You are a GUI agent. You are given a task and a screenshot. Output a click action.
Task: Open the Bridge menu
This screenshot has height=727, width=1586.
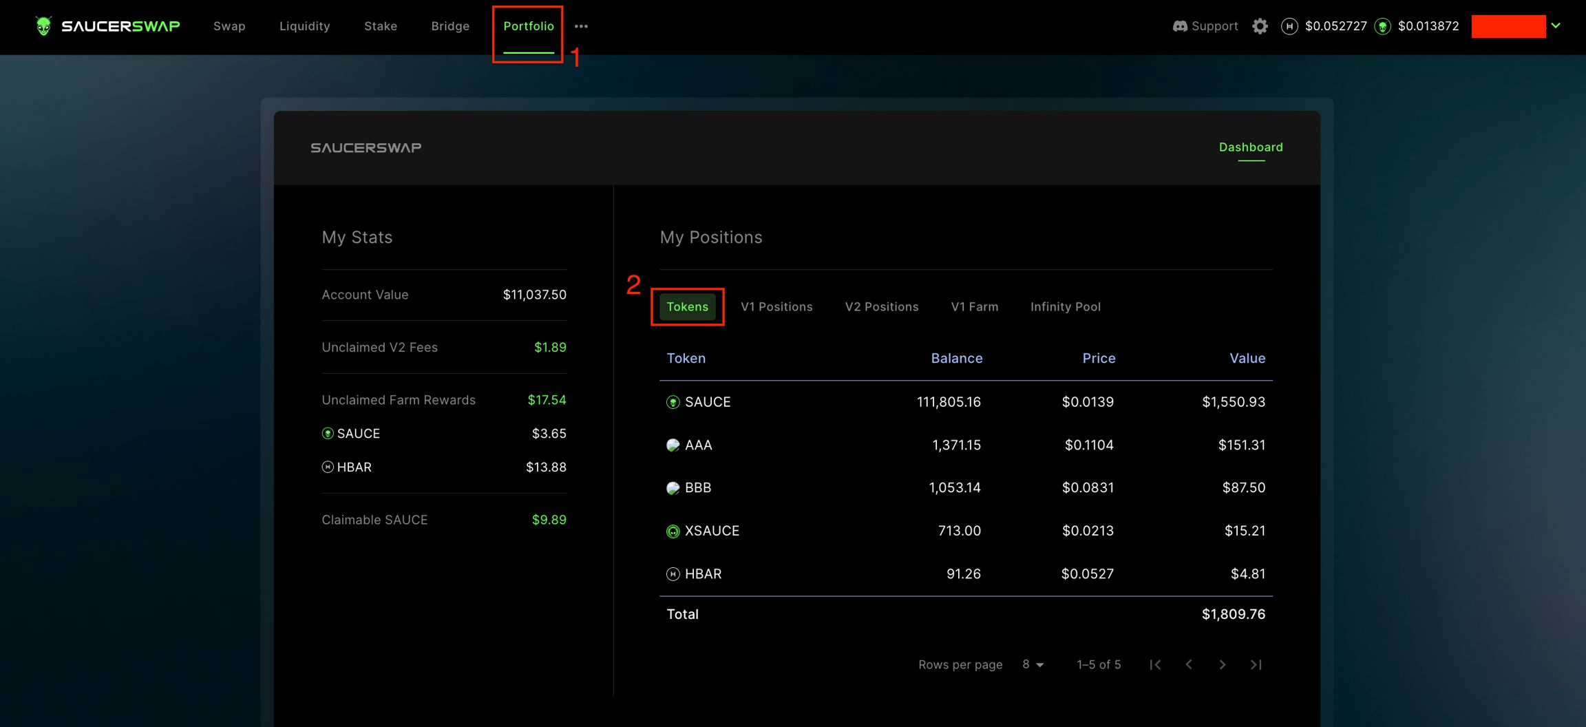click(x=450, y=26)
